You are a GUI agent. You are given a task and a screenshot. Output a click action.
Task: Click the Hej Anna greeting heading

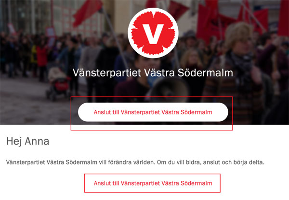coord(28,141)
